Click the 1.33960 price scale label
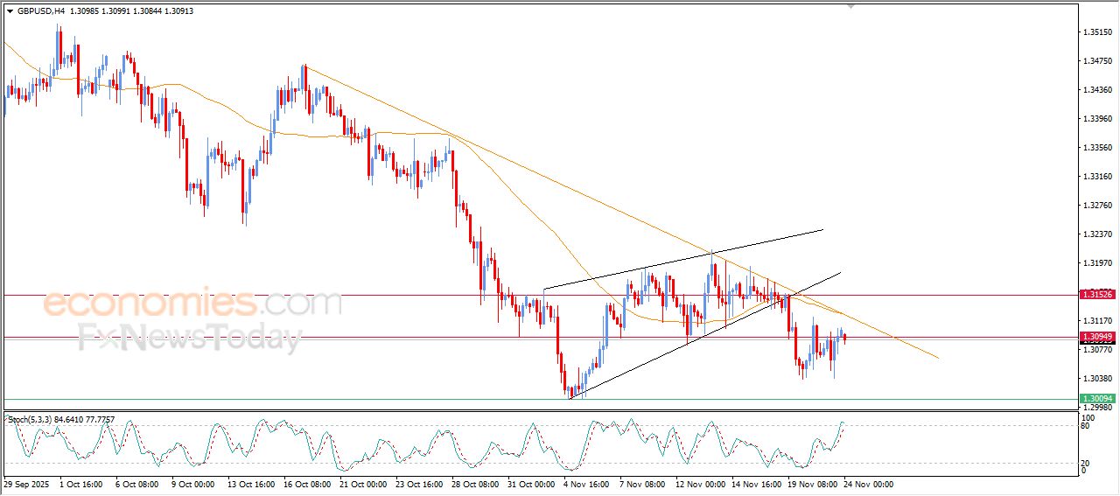The height and width of the screenshot is (496, 1120). click(x=1097, y=119)
